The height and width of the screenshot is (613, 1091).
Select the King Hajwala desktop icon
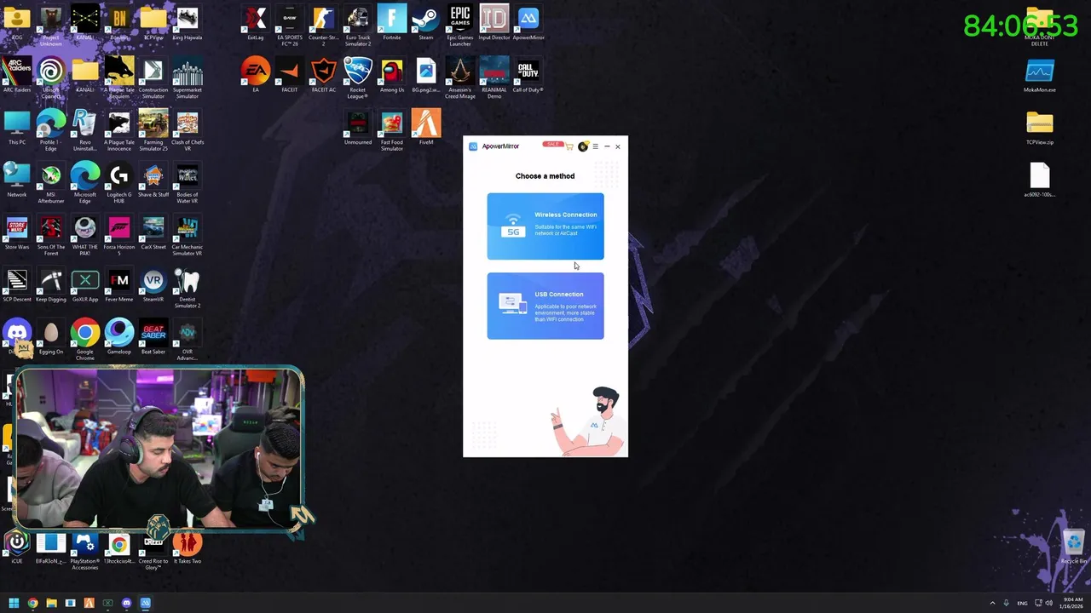(x=188, y=23)
